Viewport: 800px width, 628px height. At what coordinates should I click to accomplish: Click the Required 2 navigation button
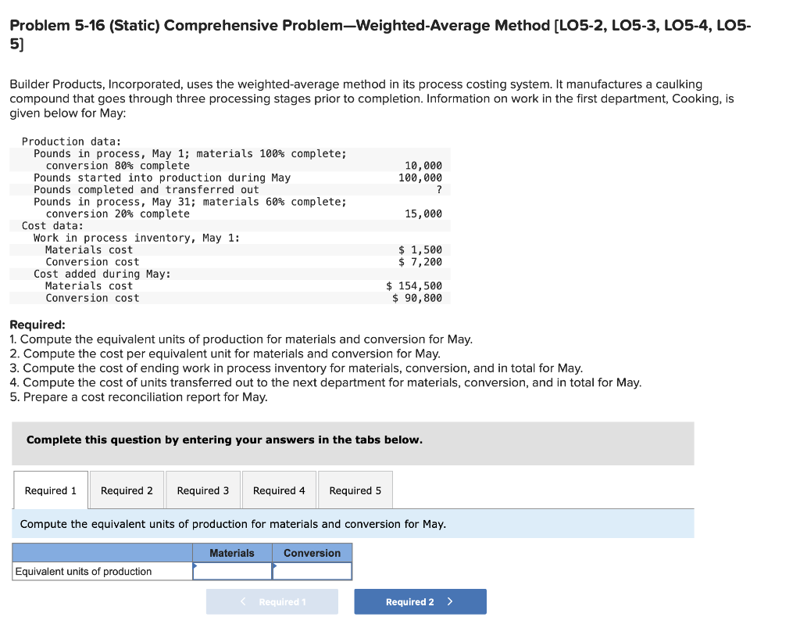pos(420,601)
